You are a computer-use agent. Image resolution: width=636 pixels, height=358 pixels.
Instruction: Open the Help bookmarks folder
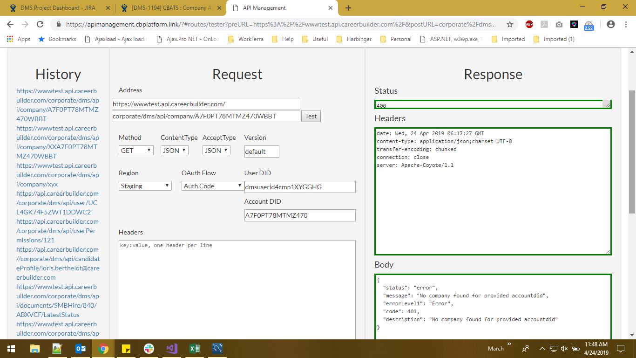[283, 39]
